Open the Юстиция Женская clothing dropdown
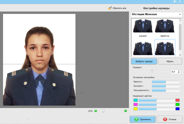184x124 pixels. [x=157, y=14]
